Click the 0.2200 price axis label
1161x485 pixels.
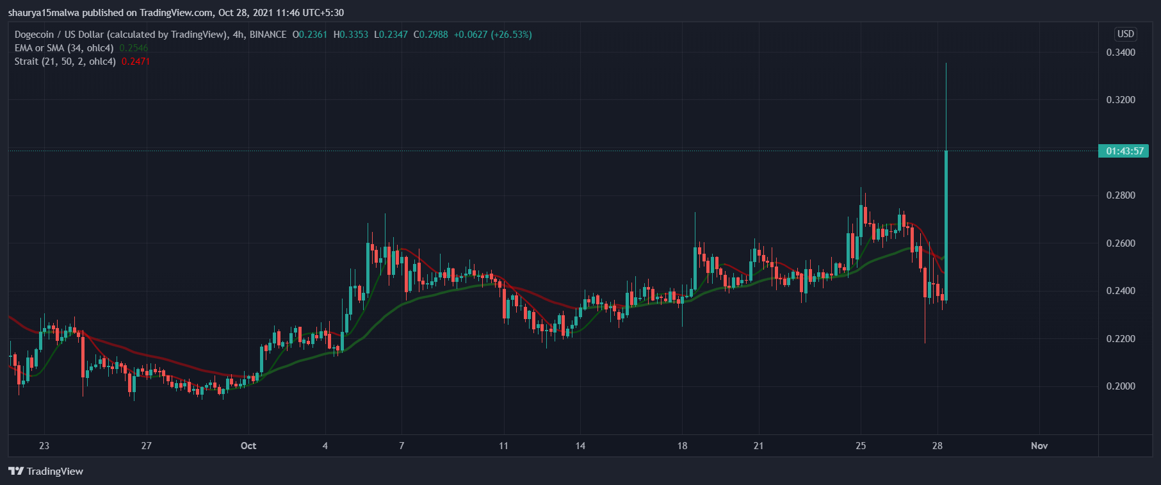pyautogui.click(x=1121, y=339)
